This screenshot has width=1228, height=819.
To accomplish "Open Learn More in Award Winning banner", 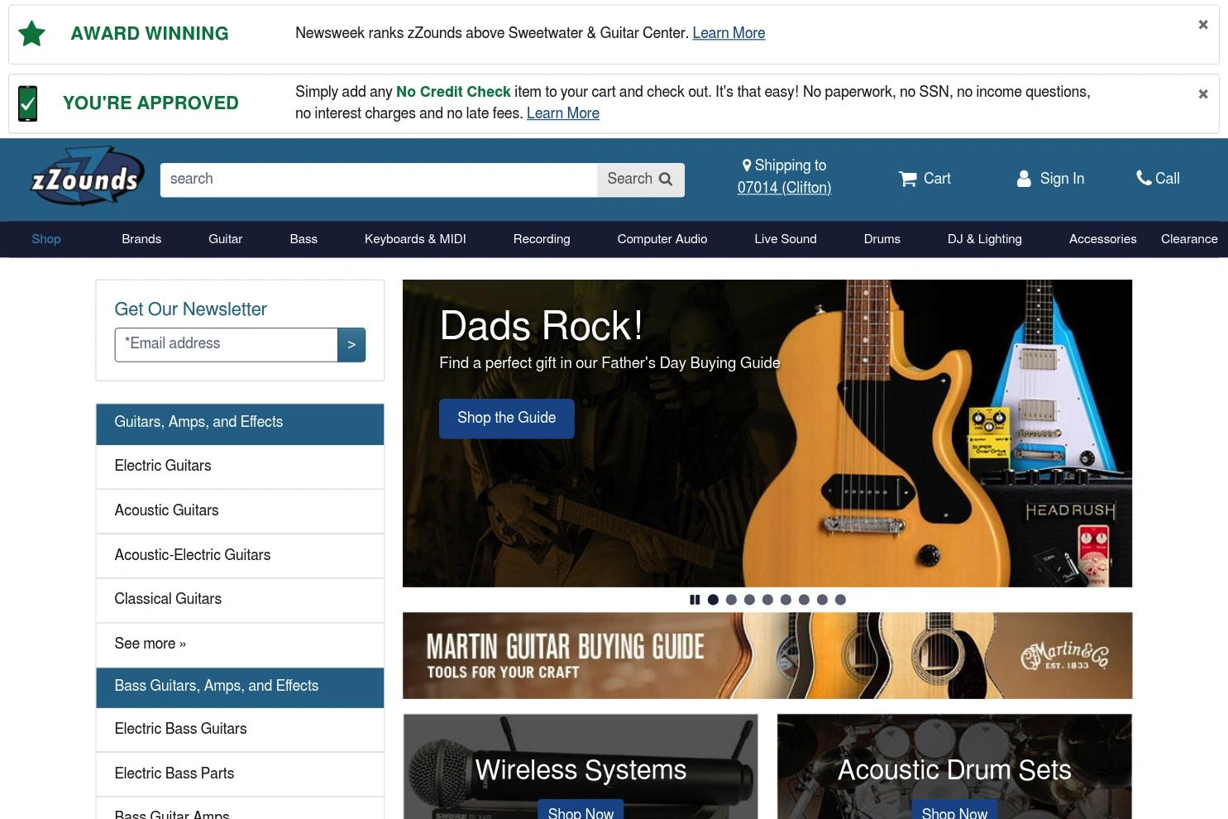I will click(x=729, y=33).
